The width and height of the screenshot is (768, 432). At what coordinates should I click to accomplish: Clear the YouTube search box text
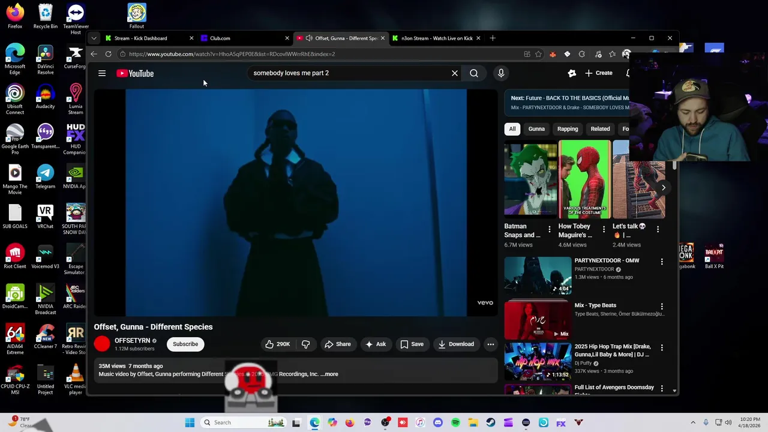[454, 73]
